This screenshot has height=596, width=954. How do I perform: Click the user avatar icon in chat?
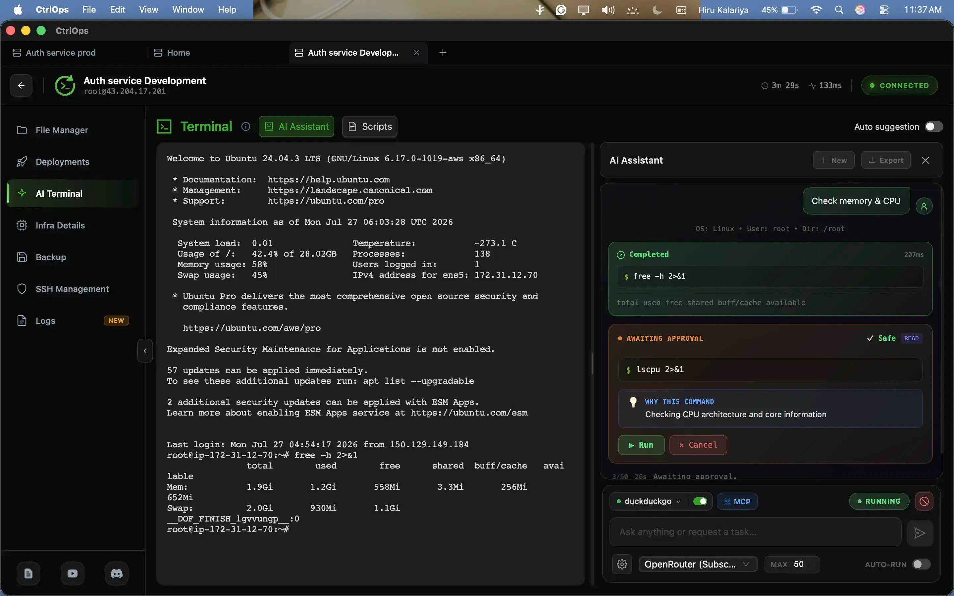coord(924,206)
